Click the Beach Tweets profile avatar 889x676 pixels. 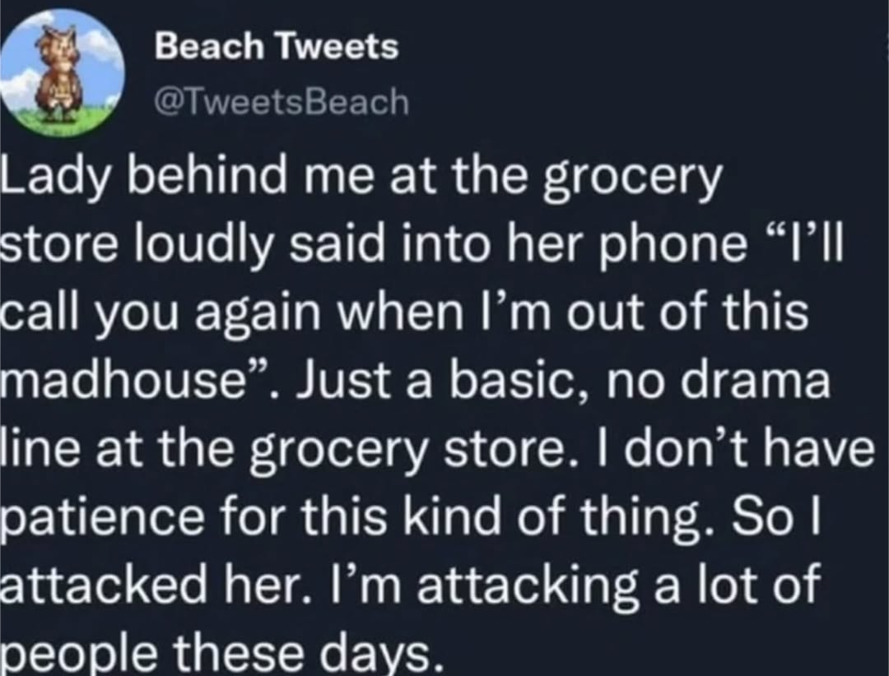(63, 73)
